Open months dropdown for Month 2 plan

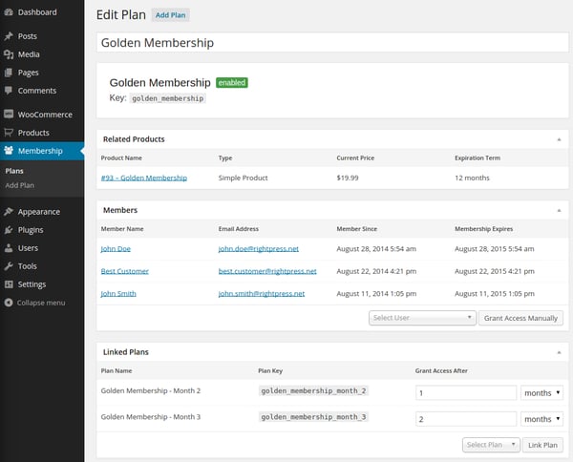coord(541,392)
